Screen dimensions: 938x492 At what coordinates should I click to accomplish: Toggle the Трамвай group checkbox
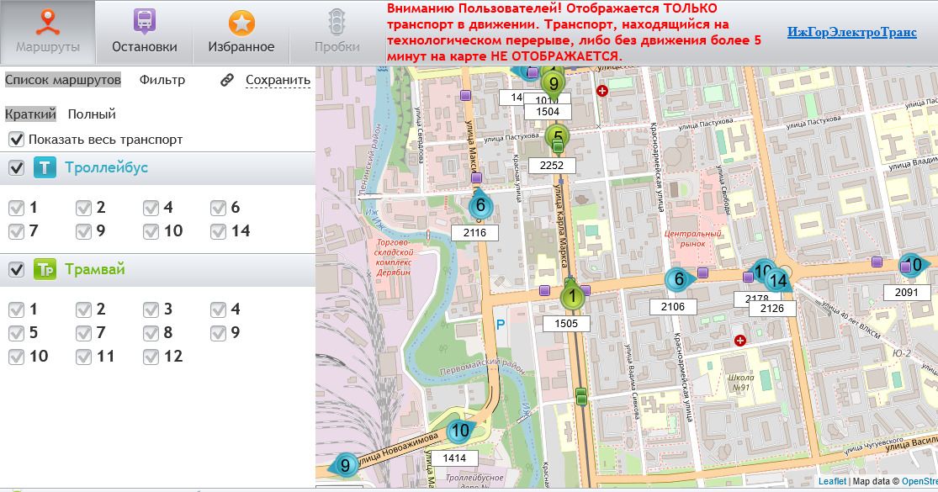coord(16,270)
